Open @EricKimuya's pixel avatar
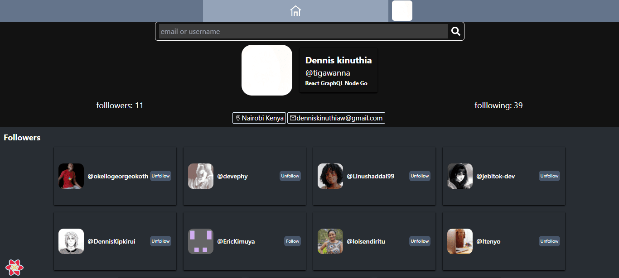Screen dimensions: 619x278 201,241
